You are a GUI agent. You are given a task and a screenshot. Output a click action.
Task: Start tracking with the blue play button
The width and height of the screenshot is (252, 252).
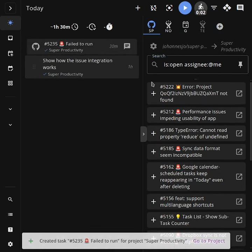185,8
